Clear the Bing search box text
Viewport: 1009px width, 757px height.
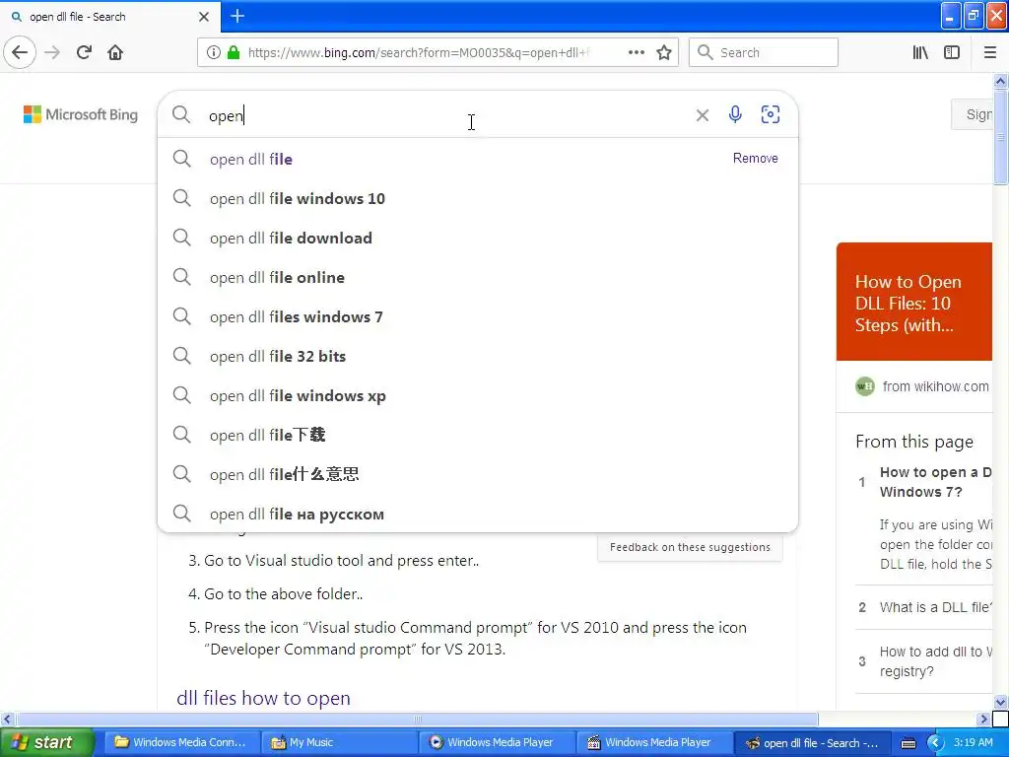(702, 115)
